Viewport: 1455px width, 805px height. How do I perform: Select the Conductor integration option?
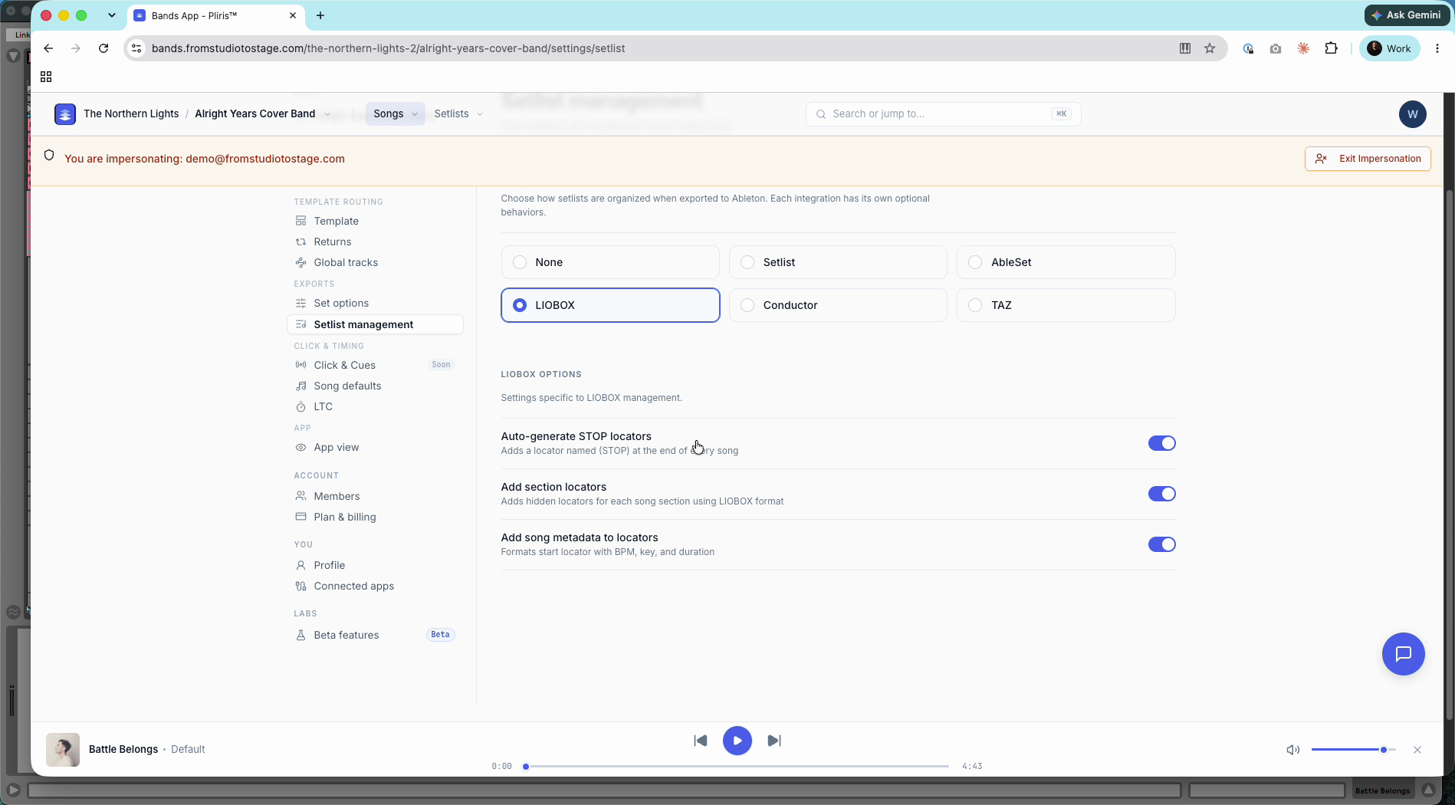click(838, 305)
